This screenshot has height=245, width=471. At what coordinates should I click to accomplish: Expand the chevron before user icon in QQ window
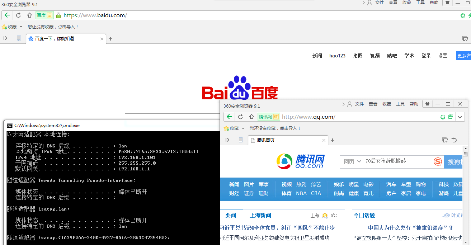343,104
